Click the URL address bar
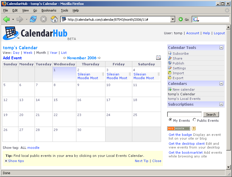Viewport: 232px width, 177px height. pyautogui.click(x=118, y=19)
